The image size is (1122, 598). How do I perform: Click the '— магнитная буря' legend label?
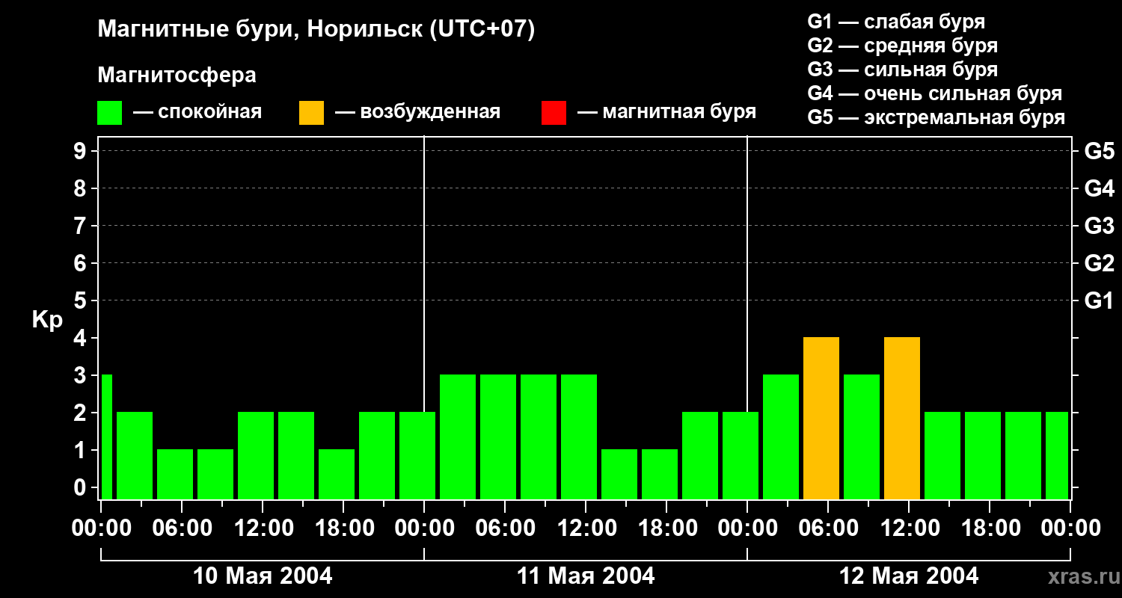tap(666, 112)
